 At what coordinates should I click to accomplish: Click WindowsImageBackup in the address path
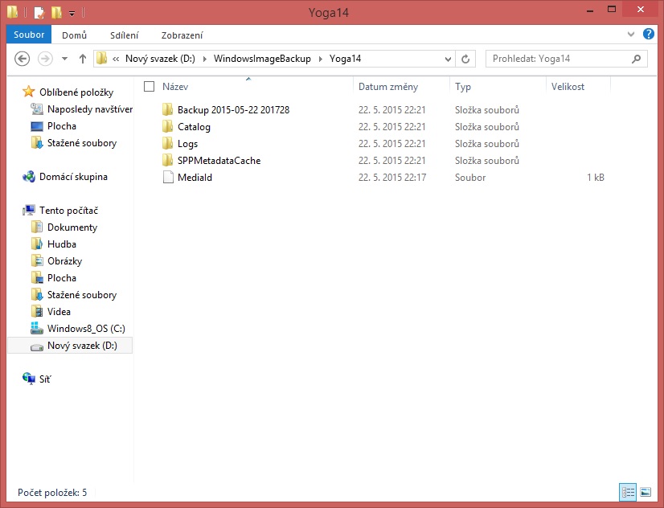pyautogui.click(x=261, y=59)
